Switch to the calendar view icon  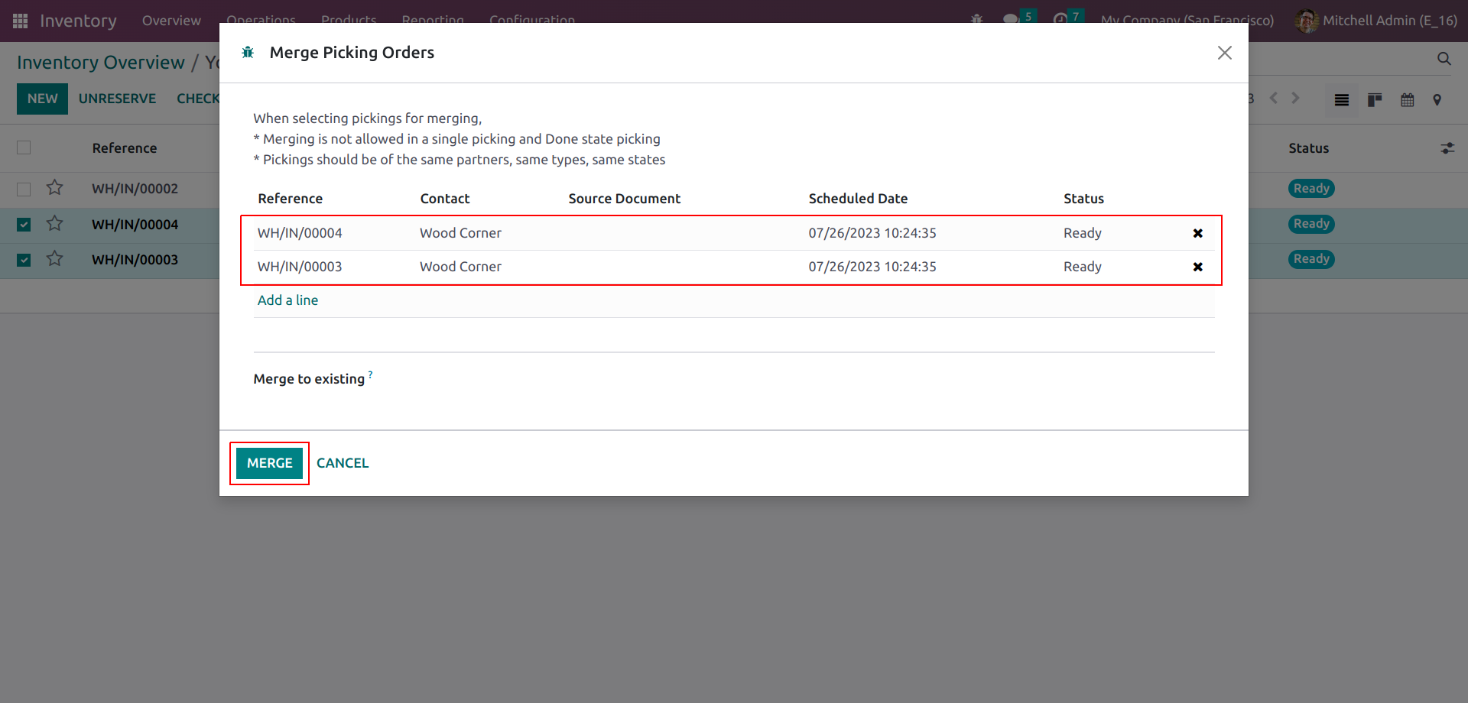tap(1407, 99)
